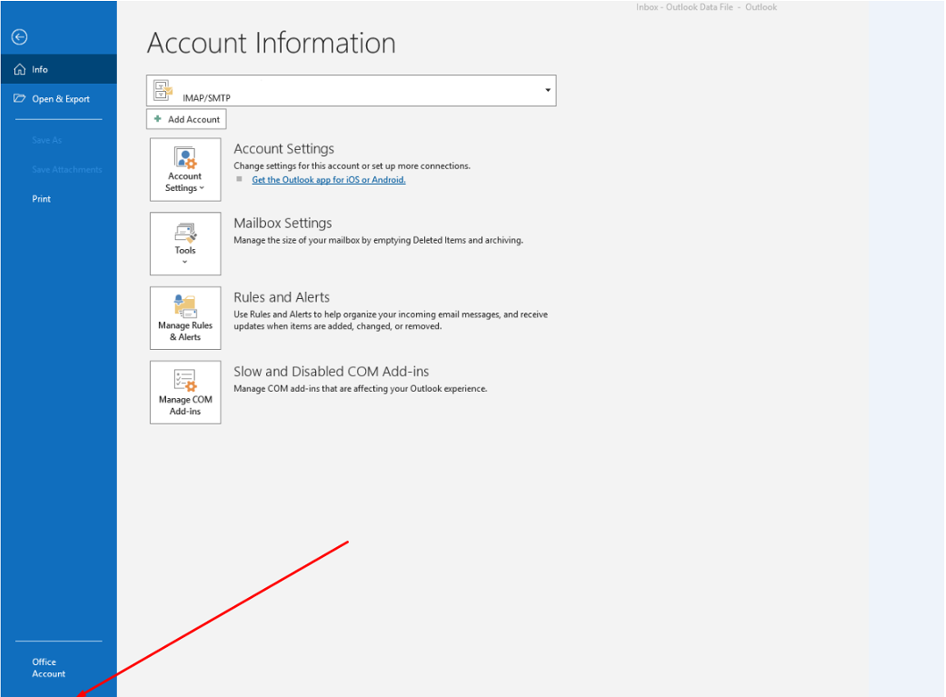Click the Mailbox Settings heading text

282,223
